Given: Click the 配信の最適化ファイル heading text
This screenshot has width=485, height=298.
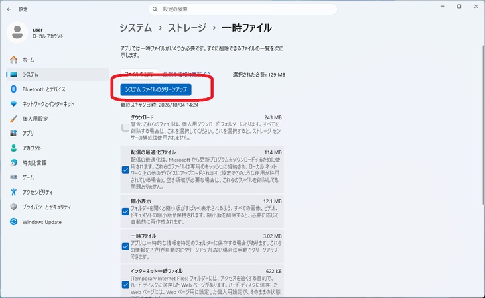Looking at the screenshot, I should [153, 152].
